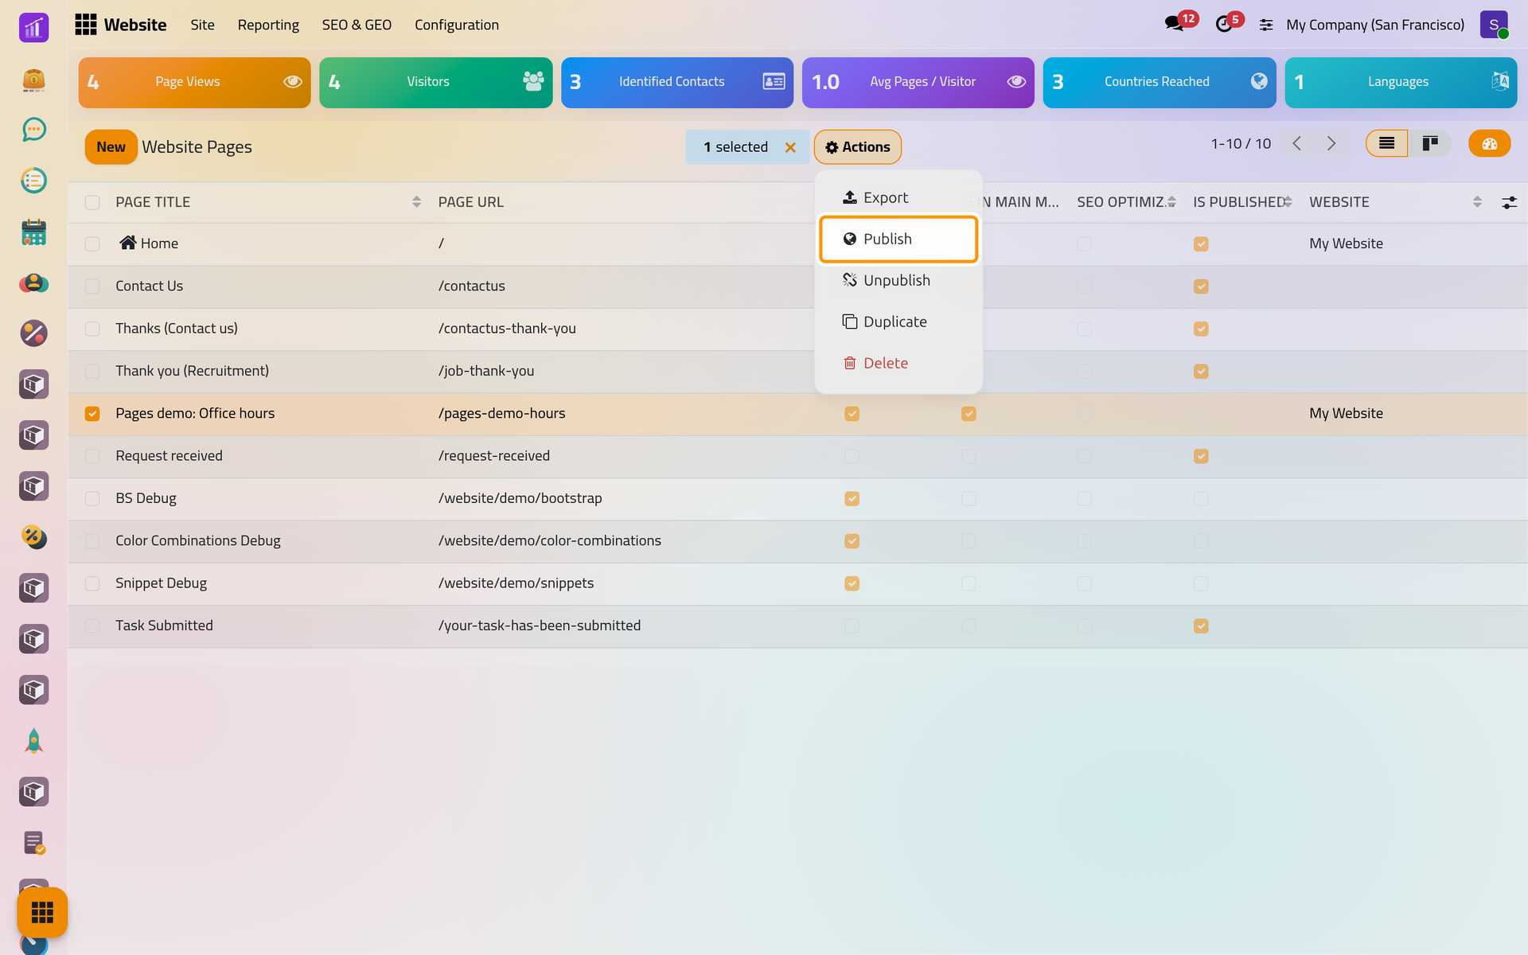The image size is (1528, 955).
Task: Open company switcher My Company (San Francisco)
Action: pyautogui.click(x=1374, y=25)
